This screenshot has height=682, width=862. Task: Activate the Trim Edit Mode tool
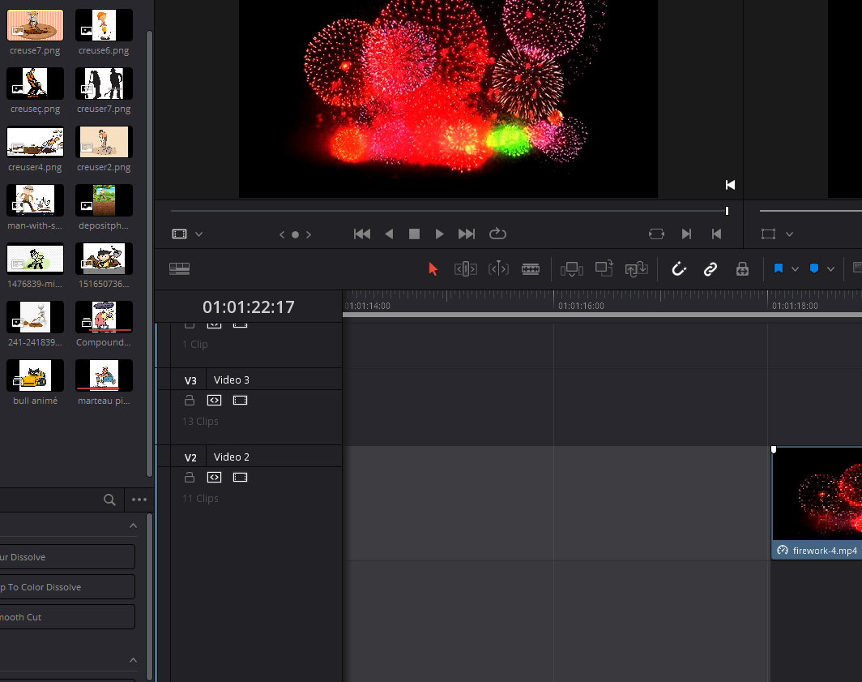tap(465, 269)
